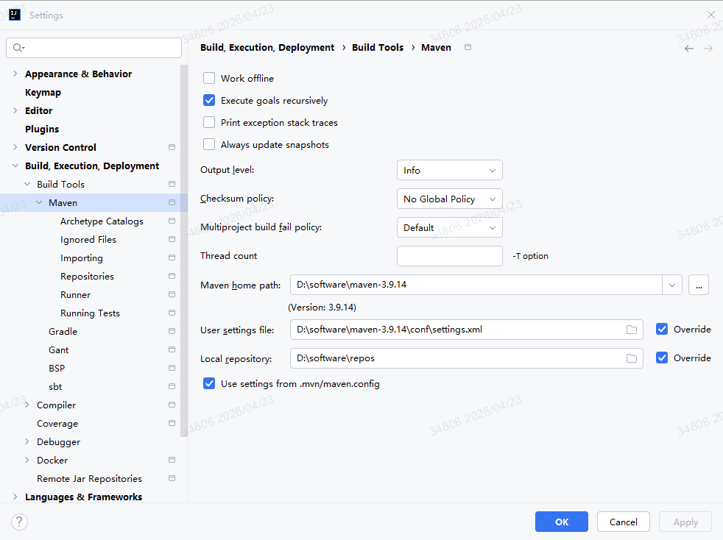Click the Cancel button
The width and height of the screenshot is (723, 540).
point(624,522)
